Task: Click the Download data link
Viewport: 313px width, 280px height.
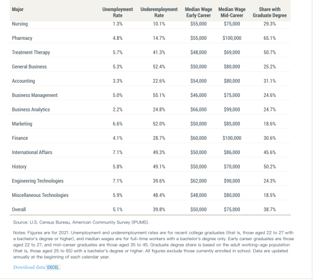Action: coord(29,267)
